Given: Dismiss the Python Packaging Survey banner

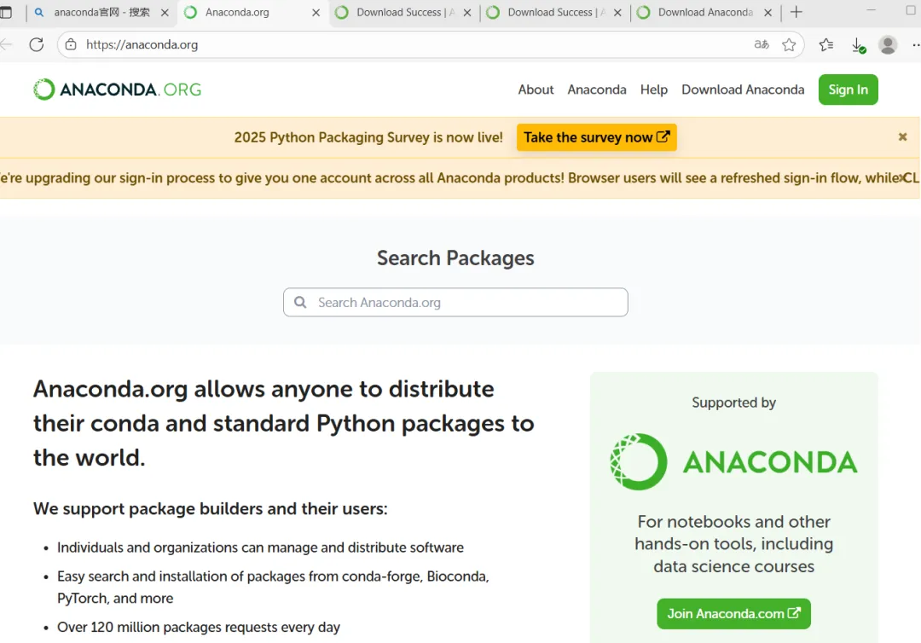Looking at the screenshot, I should click(x=903, y=136).
